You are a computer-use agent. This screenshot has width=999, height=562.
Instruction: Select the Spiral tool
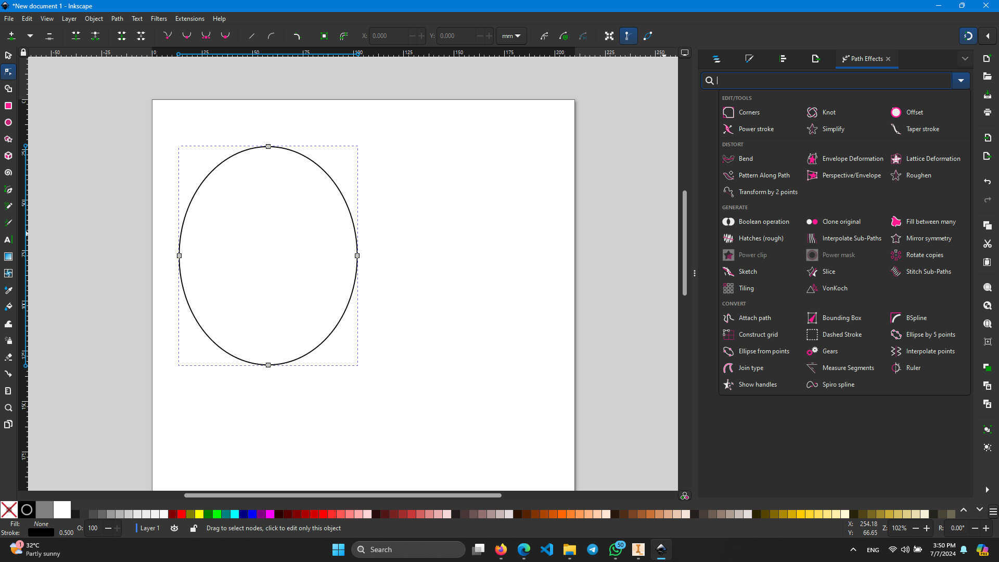[x=8, y=172]
